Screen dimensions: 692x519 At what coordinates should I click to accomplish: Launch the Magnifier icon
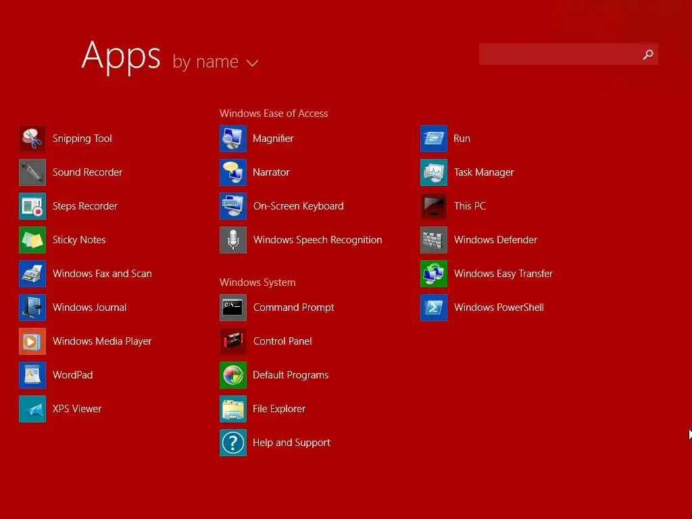tap(233, 139)
